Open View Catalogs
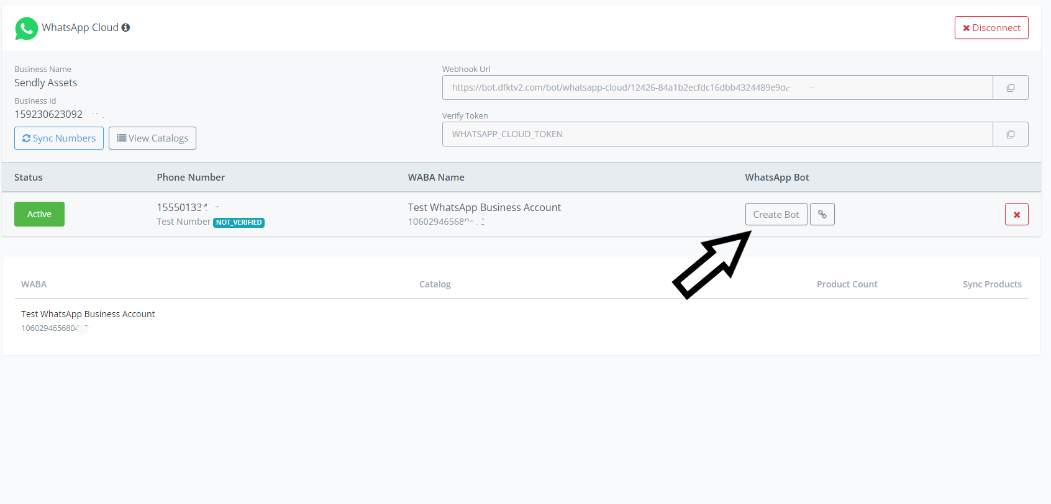This screenshot has height=504, width=1051. pos(152,138)
